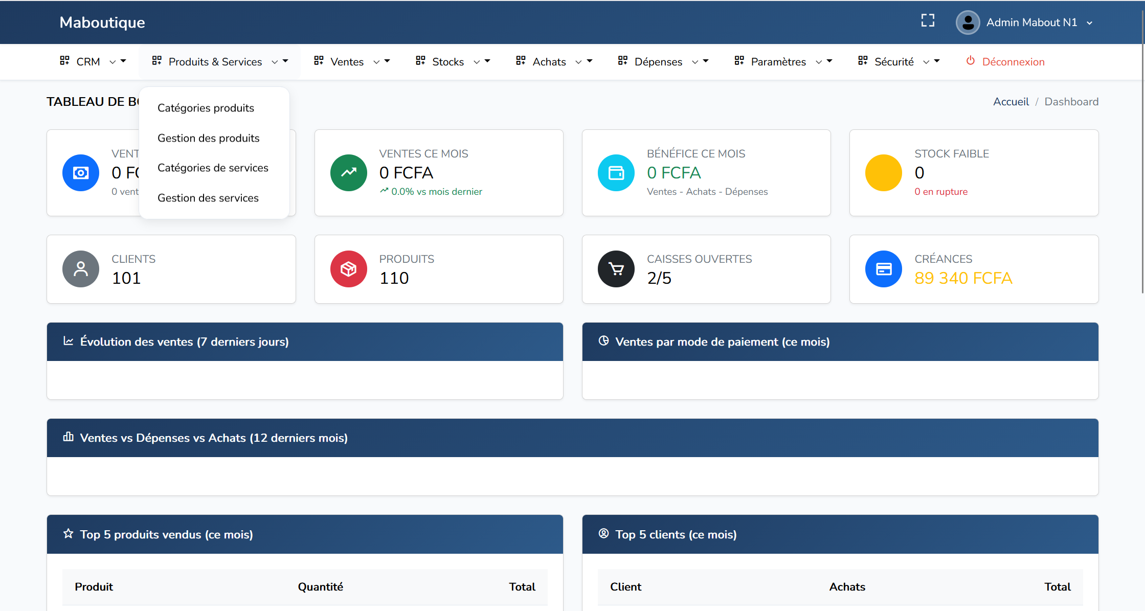Click the Déconnexion logout link
1145x611 pixels.
(x=1005, y=61)
